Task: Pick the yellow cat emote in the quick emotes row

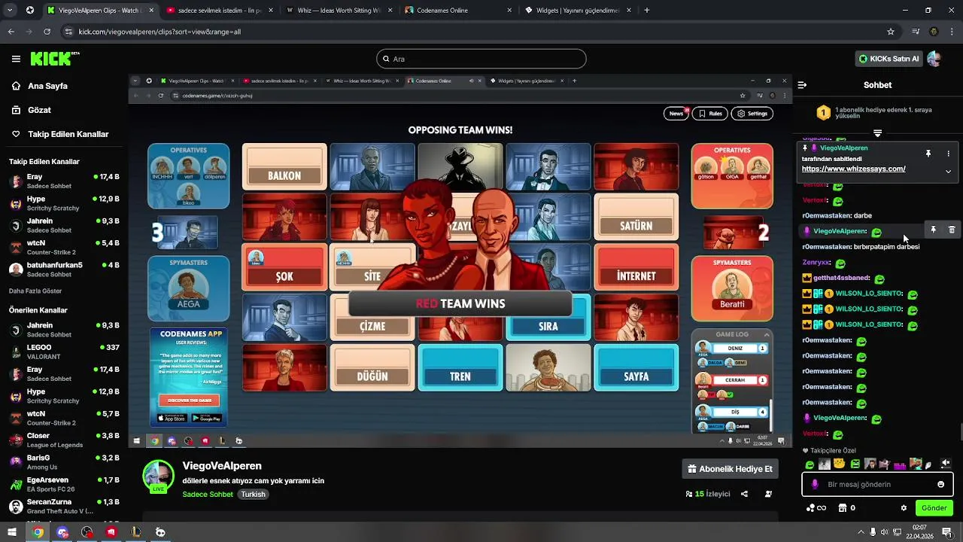Action: pyautogui.click(x=840, y=464)
